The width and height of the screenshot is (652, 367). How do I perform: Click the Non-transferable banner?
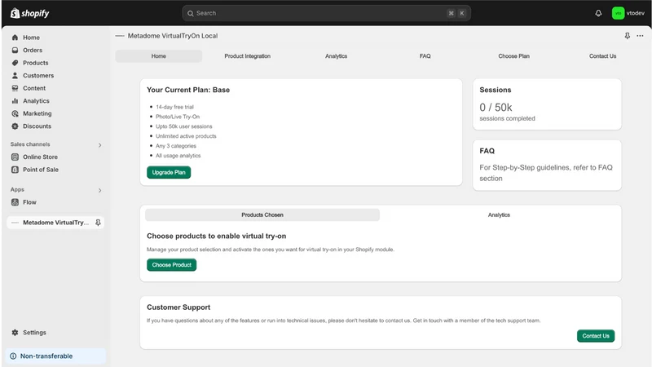click(55, 356)
